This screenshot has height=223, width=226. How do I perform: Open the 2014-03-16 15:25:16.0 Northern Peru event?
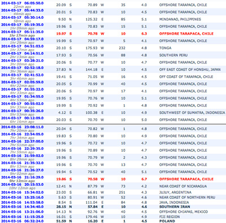(x=23, y=198)
